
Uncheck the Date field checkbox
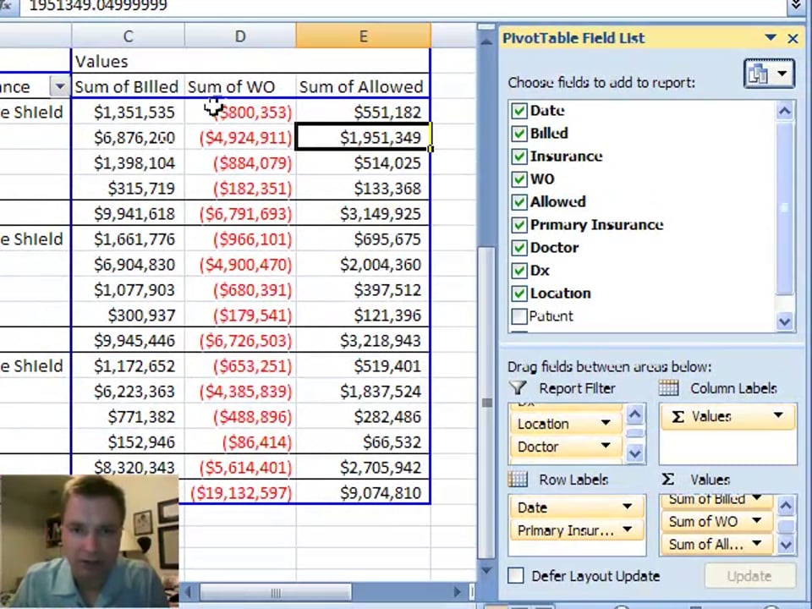(518, 111)
